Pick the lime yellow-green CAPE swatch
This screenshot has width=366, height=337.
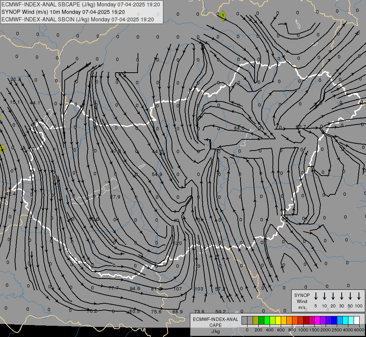(x=273, y=321)
